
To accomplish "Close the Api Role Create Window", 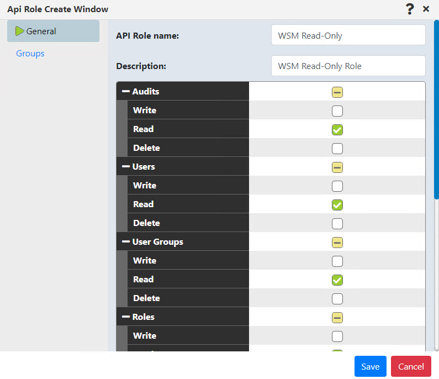I will pyautogui.click(x=426, y=9).
